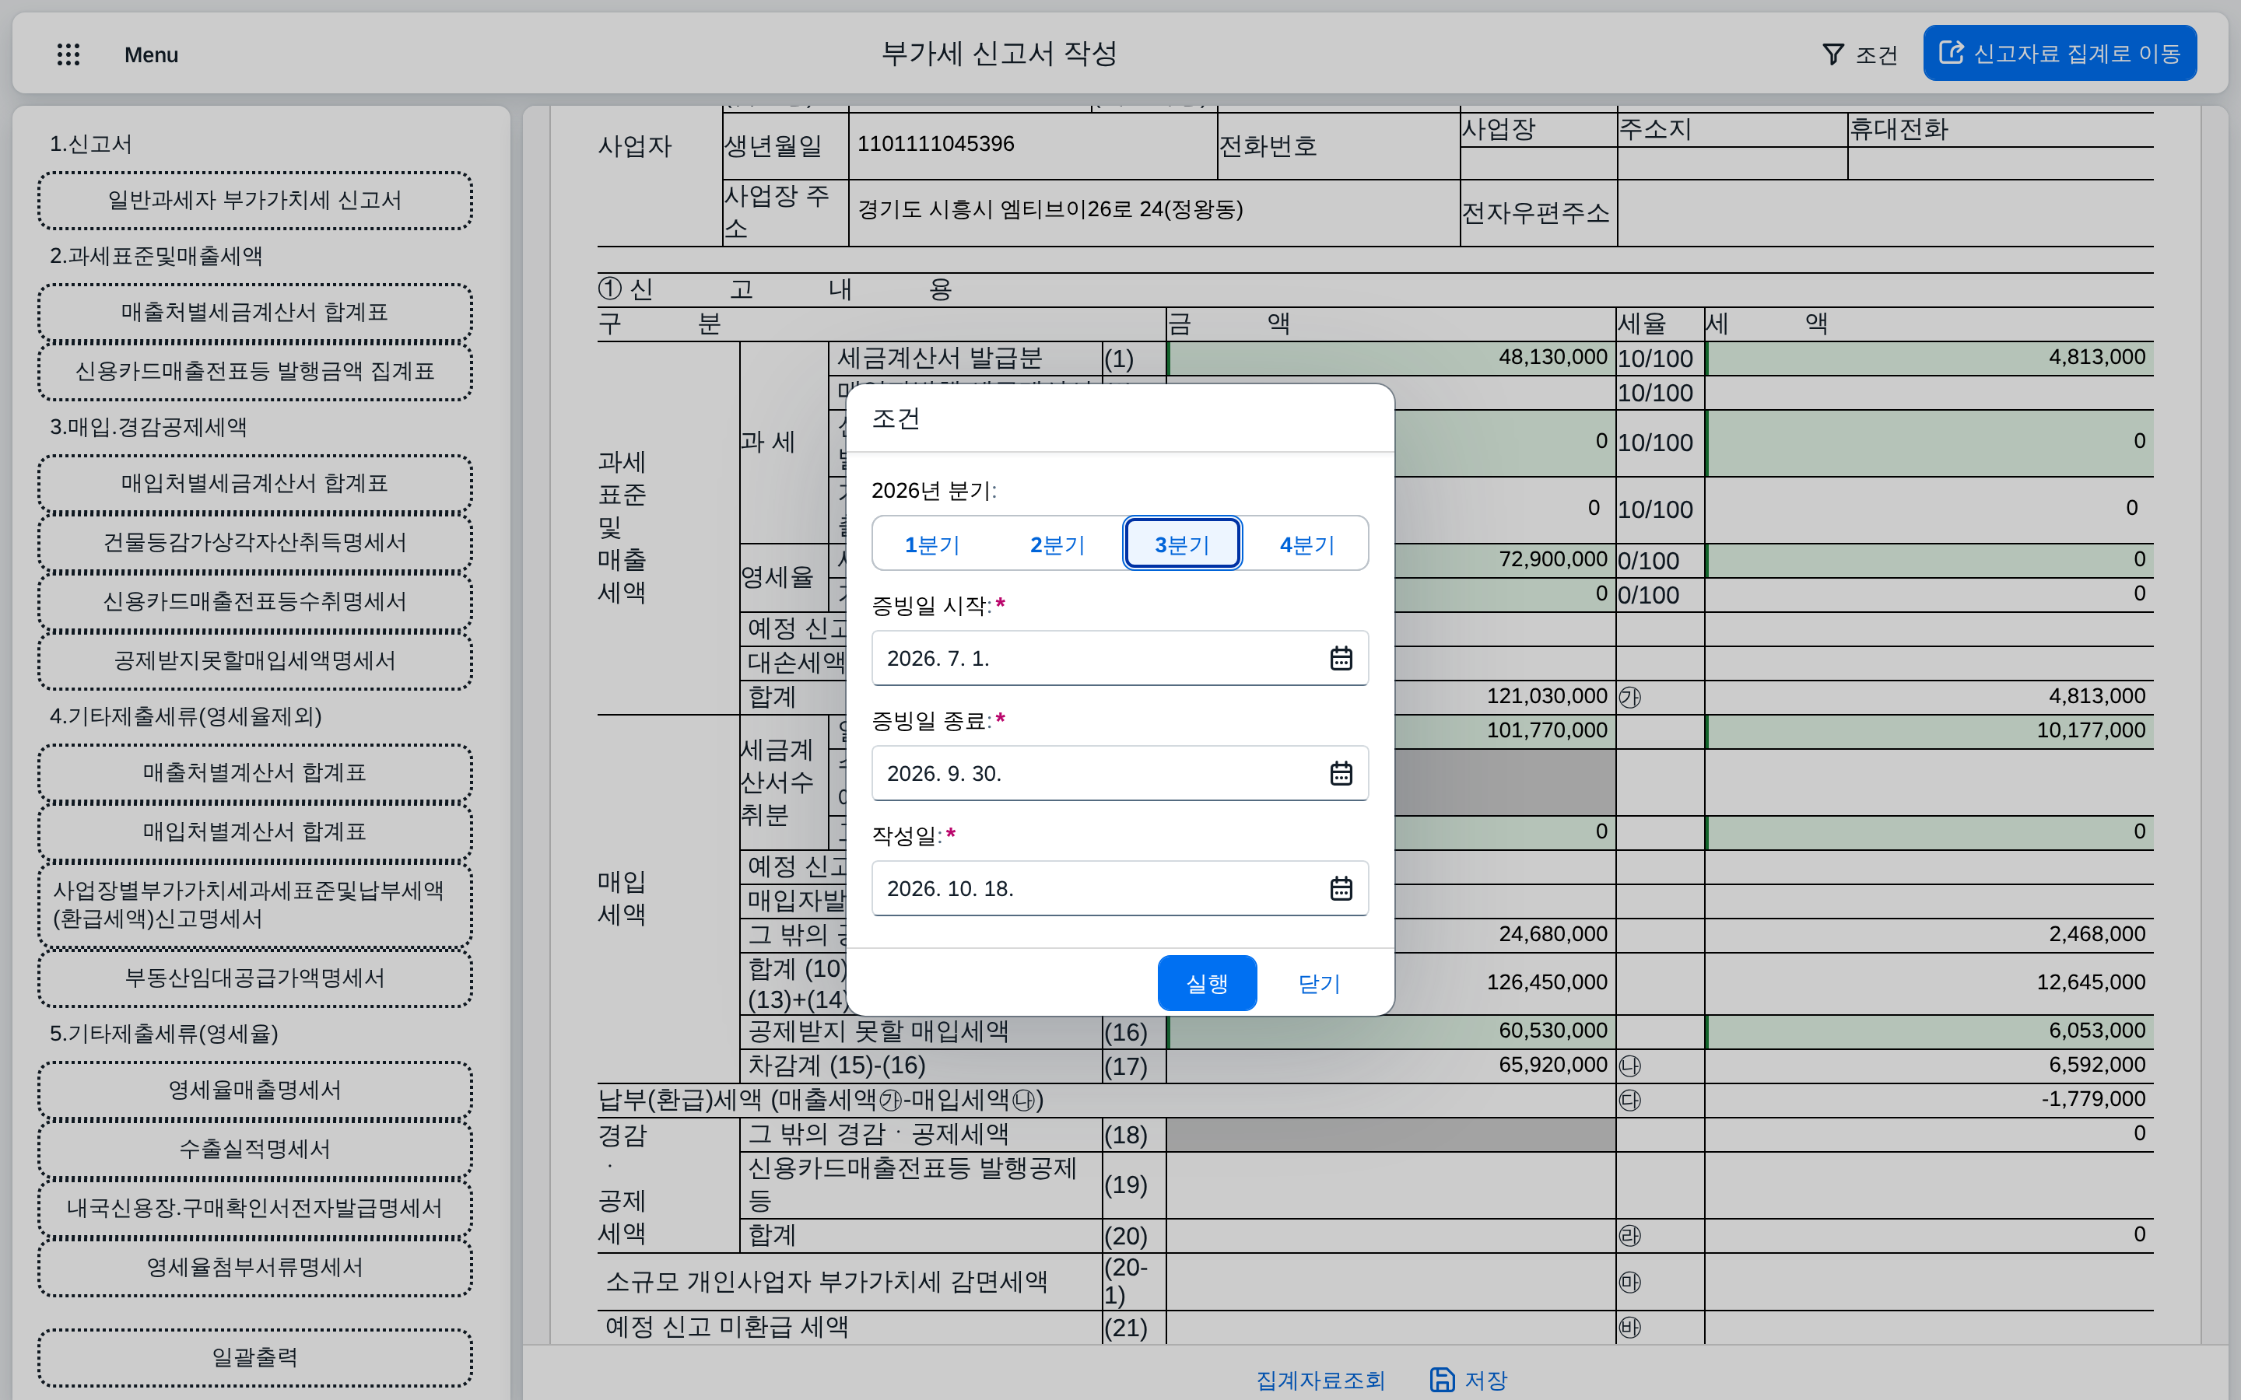Click into 증빙일 시작 date field
The height and width of the screenshot is (1400, 2241).
(1120, 658)
